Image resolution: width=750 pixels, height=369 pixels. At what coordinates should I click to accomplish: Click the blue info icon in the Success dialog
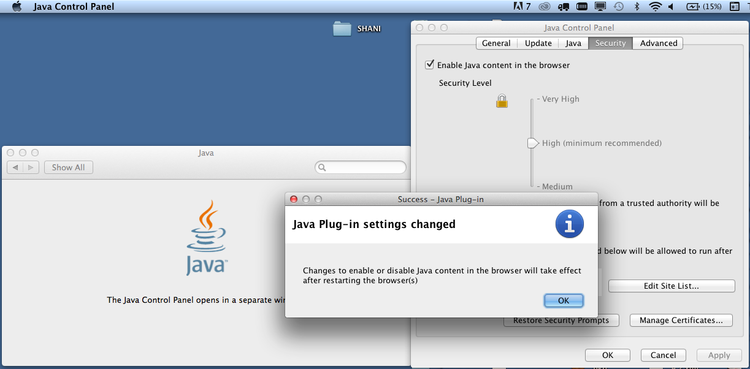click(569, 224)
